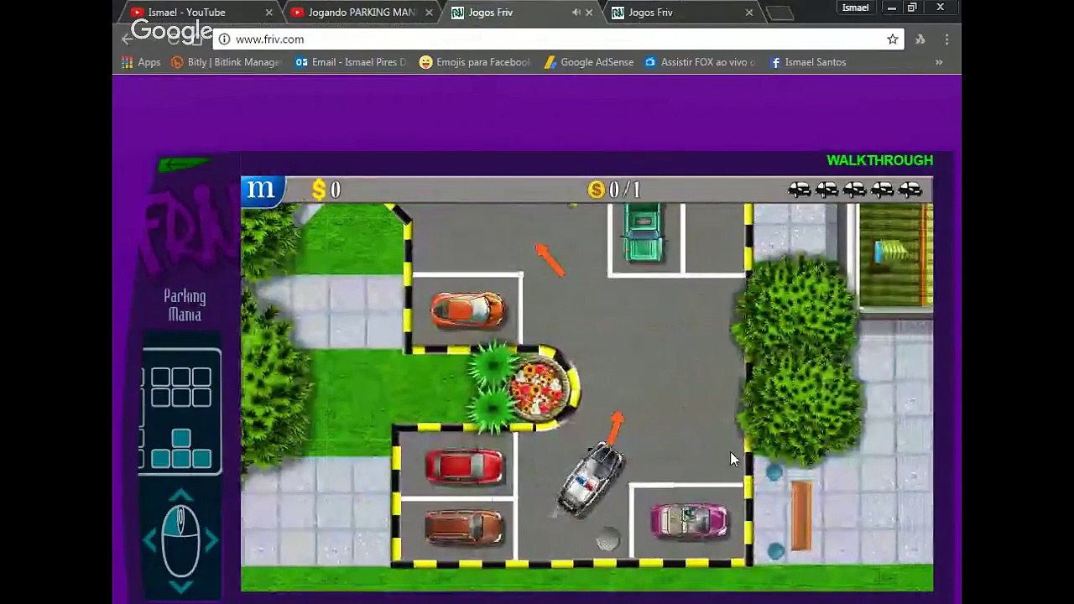The width and height of the screenshot is (1074, 604).
Task: Click the Parking Mania title label
Action: [x=185, y=305]
